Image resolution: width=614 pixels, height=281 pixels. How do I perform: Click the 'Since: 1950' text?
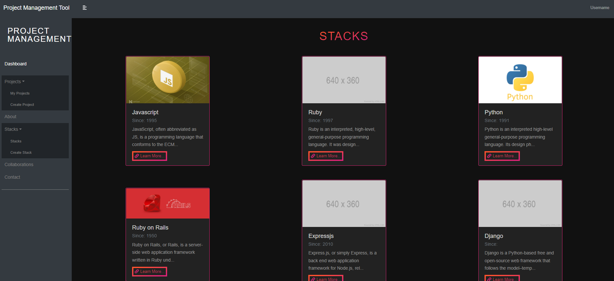point(144,236)
